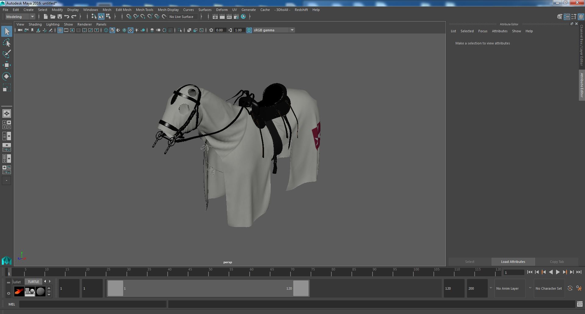Go to start of playback range

point(530,272)
